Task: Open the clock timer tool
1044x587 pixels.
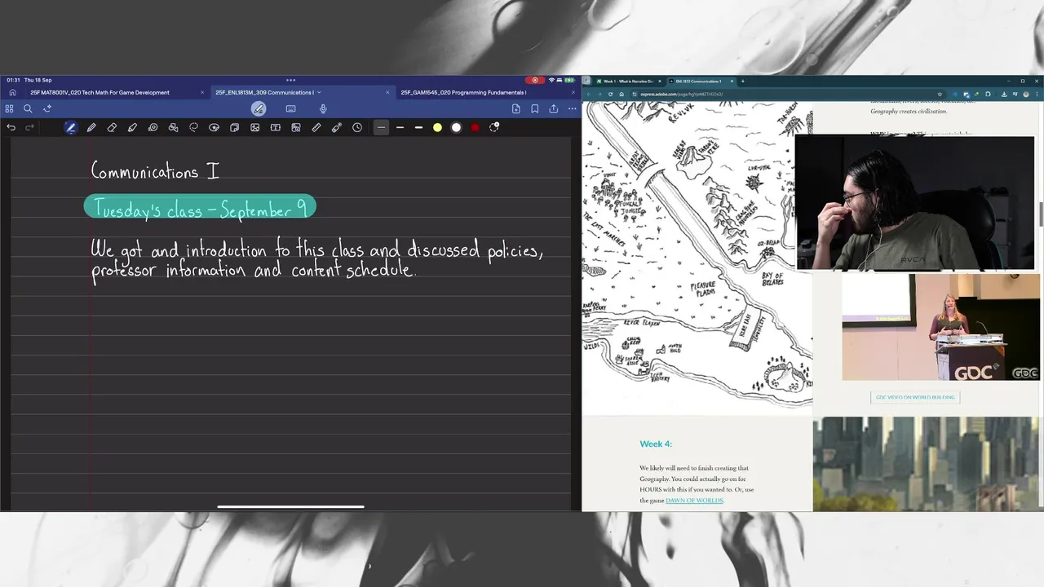Action: (356, 127)
